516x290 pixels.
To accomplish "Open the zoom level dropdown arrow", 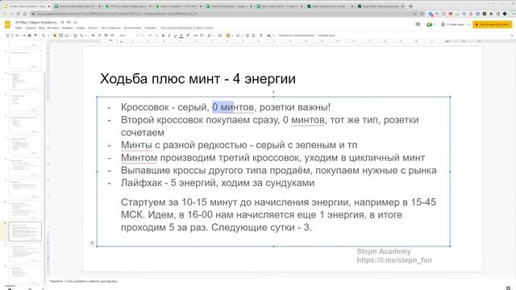I will pyautogui.click(x=48, y=35).
